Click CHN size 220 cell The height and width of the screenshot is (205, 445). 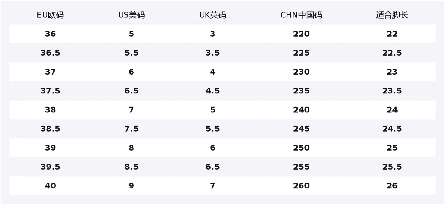301,34
